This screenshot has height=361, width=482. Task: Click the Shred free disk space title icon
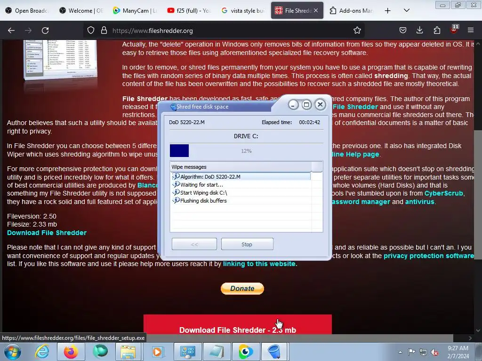(x=173, y=107)
